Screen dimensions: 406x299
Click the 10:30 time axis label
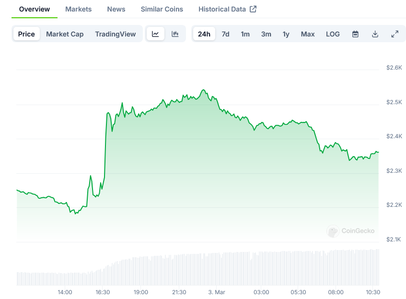[x=373, y=292]
